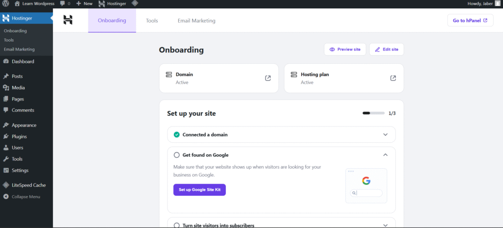This screenshot has width=503, height=228.
Task: Open the LiteSpeed diamond icon in admin bar
Action: pyautogui.click(x=135, y=3)
